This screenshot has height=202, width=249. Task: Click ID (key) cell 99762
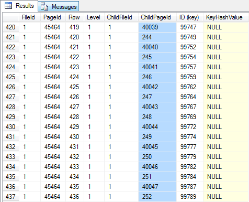click(190, 87)
